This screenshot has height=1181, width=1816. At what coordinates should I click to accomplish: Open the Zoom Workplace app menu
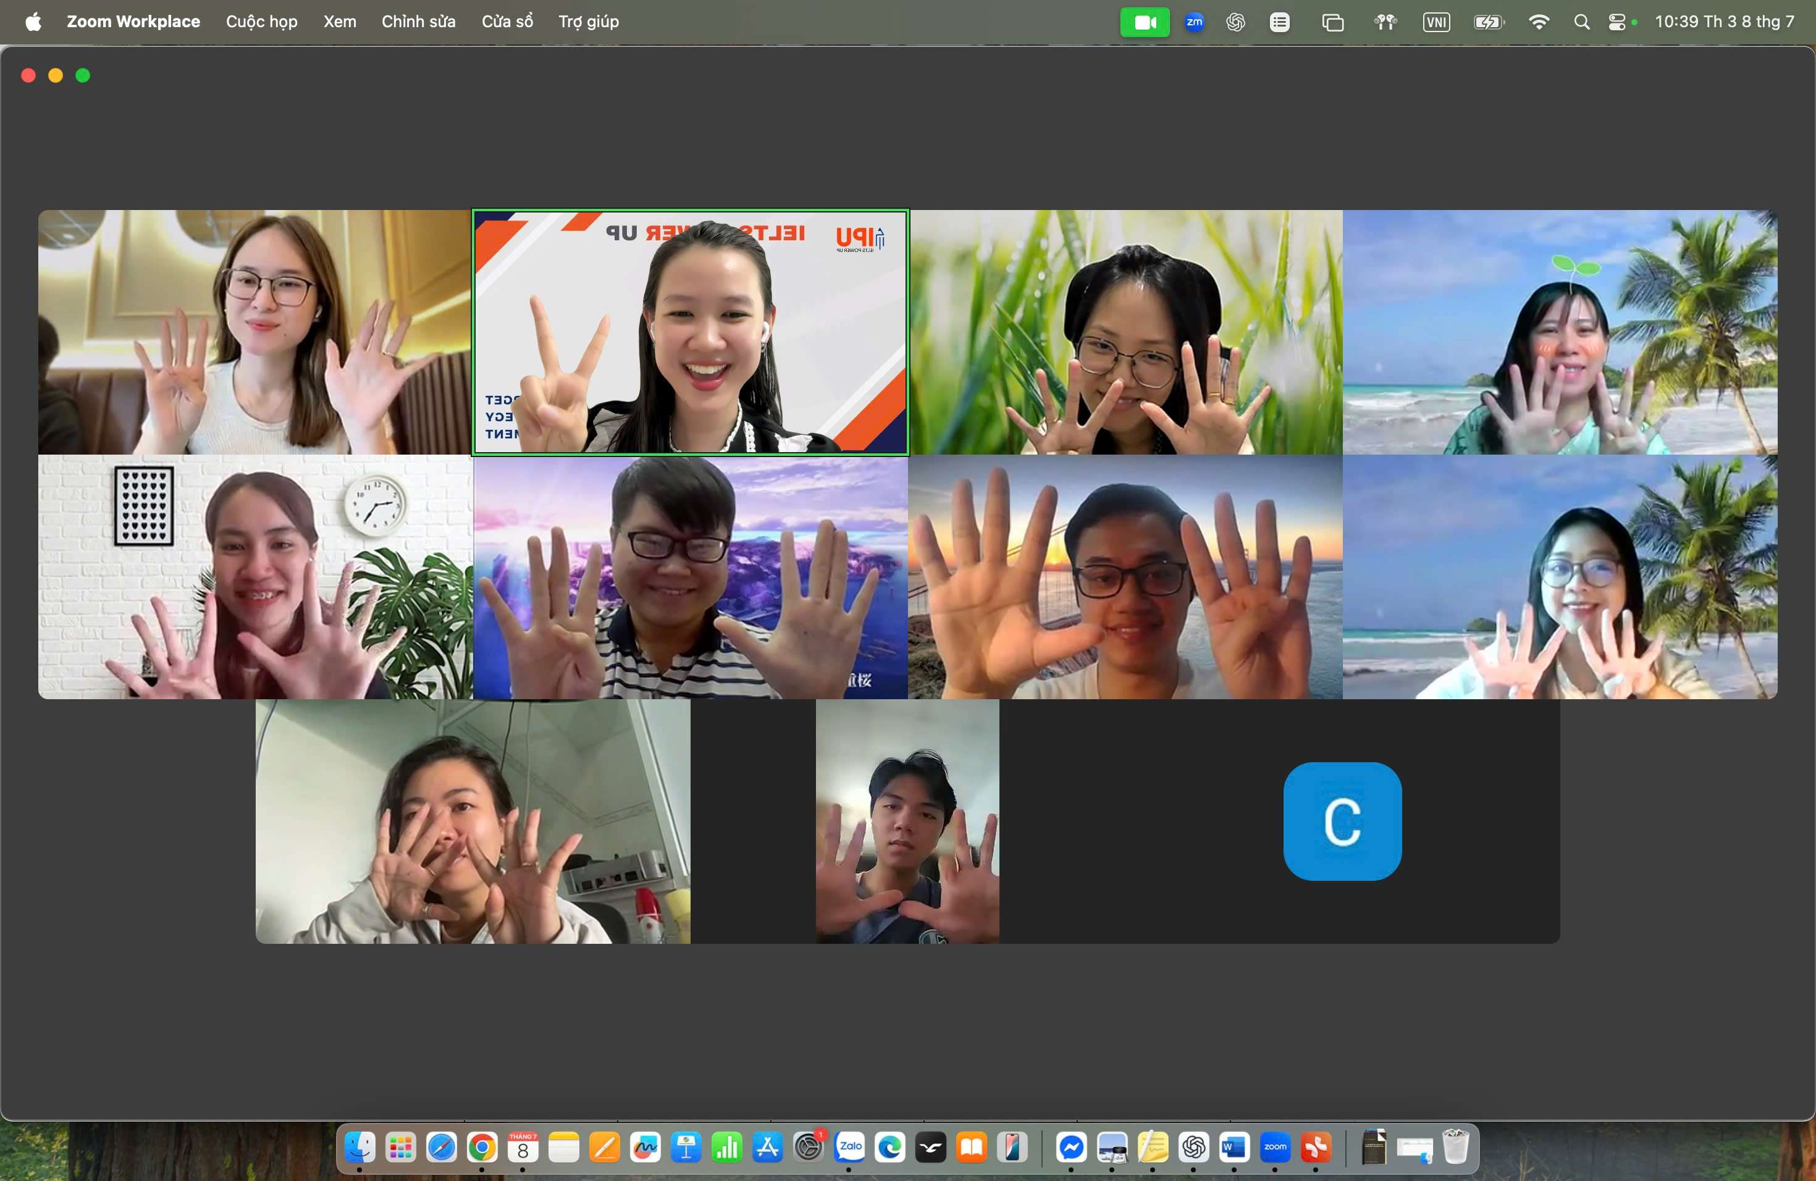click(x=133, y=22)
